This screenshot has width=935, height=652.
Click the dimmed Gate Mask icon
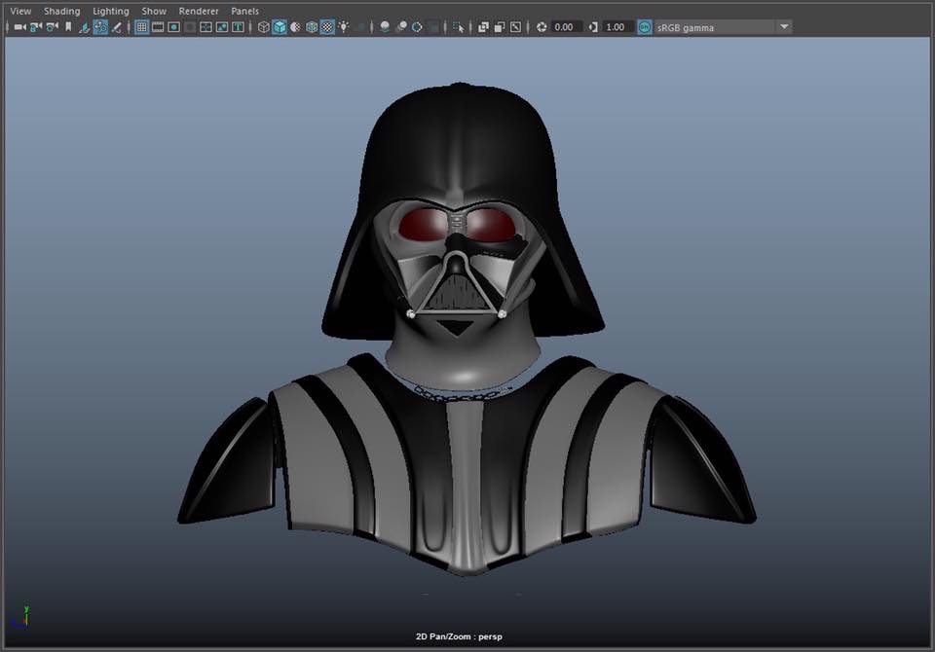click(x=190, y=27)
